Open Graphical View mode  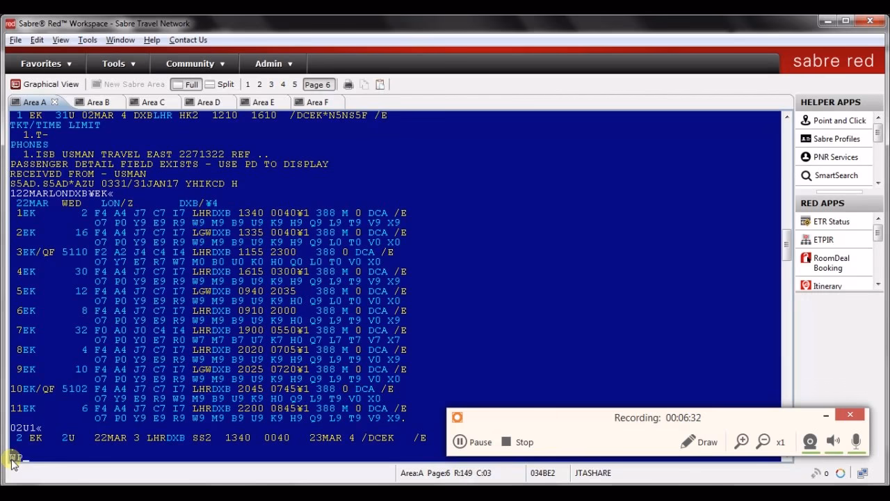(44, 84)
